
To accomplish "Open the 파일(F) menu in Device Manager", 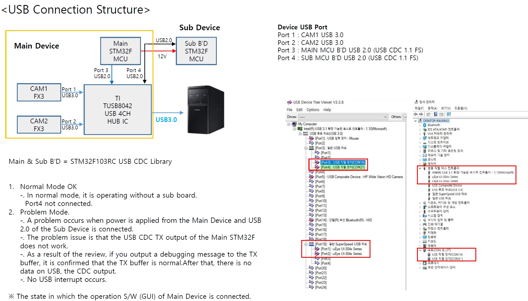I will click(419, 108).
